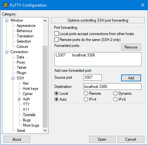Enable local ports accept connections from other hosts
The height and width of the screenshot is (145, 148).
point(56,34)
